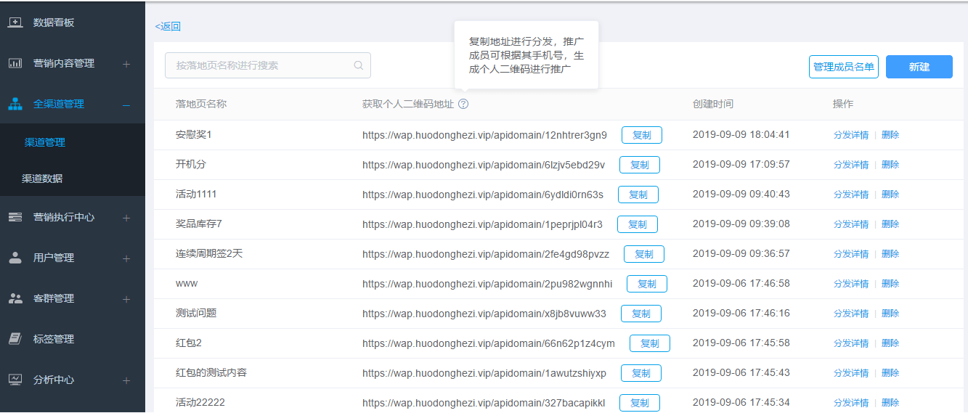Copy the URL for 活动1111
The width and height of the screenshot is (968, 413).
pyautogui.click(x=638, y=195)
